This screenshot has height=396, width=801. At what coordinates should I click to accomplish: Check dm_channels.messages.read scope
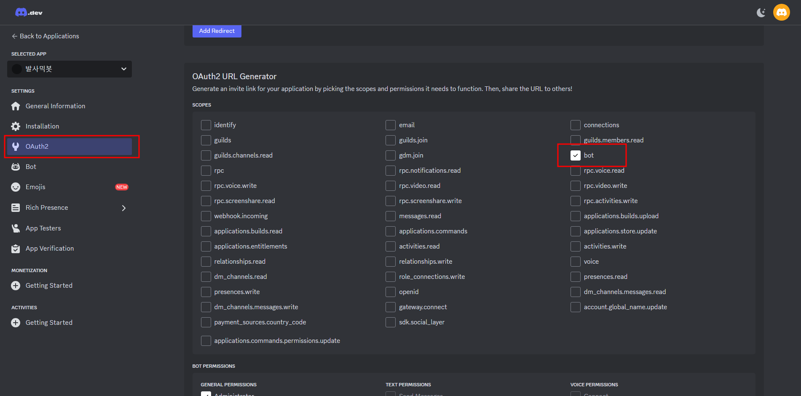(x=576, y=292)
